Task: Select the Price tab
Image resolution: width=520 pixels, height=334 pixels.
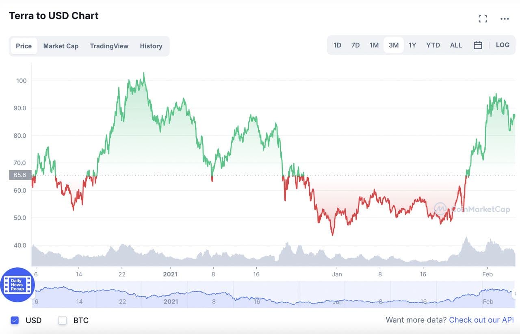Action: (x=24, y=46)
